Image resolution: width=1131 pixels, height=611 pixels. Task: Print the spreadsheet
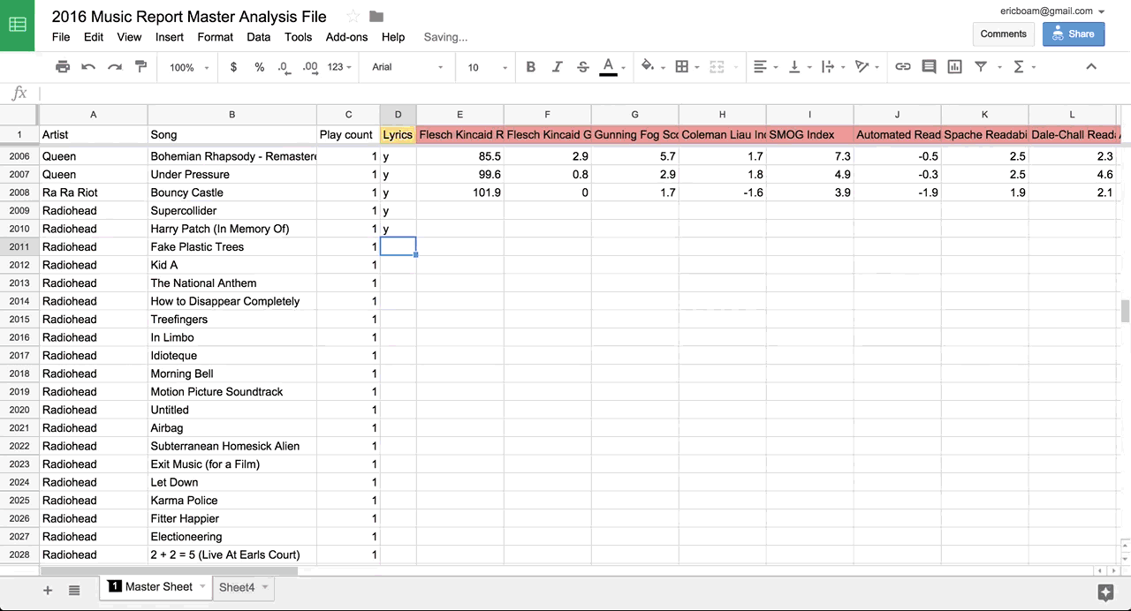tap(63, 67)
